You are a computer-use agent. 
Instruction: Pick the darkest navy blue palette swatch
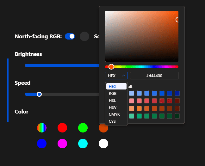click(x=177, y=93)
